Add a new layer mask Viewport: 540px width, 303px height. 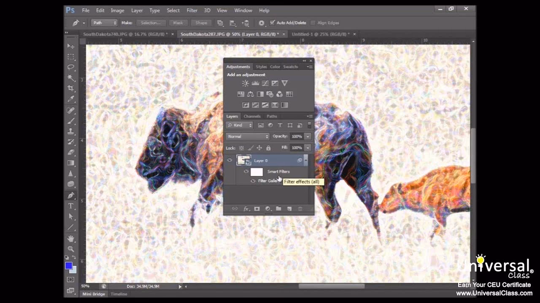click(256, 209)
